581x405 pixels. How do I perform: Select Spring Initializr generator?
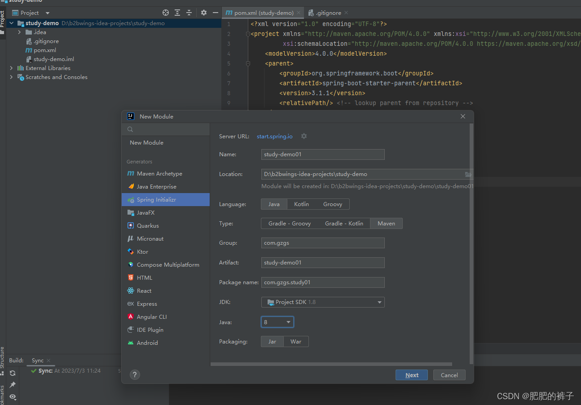pos(165,200)
